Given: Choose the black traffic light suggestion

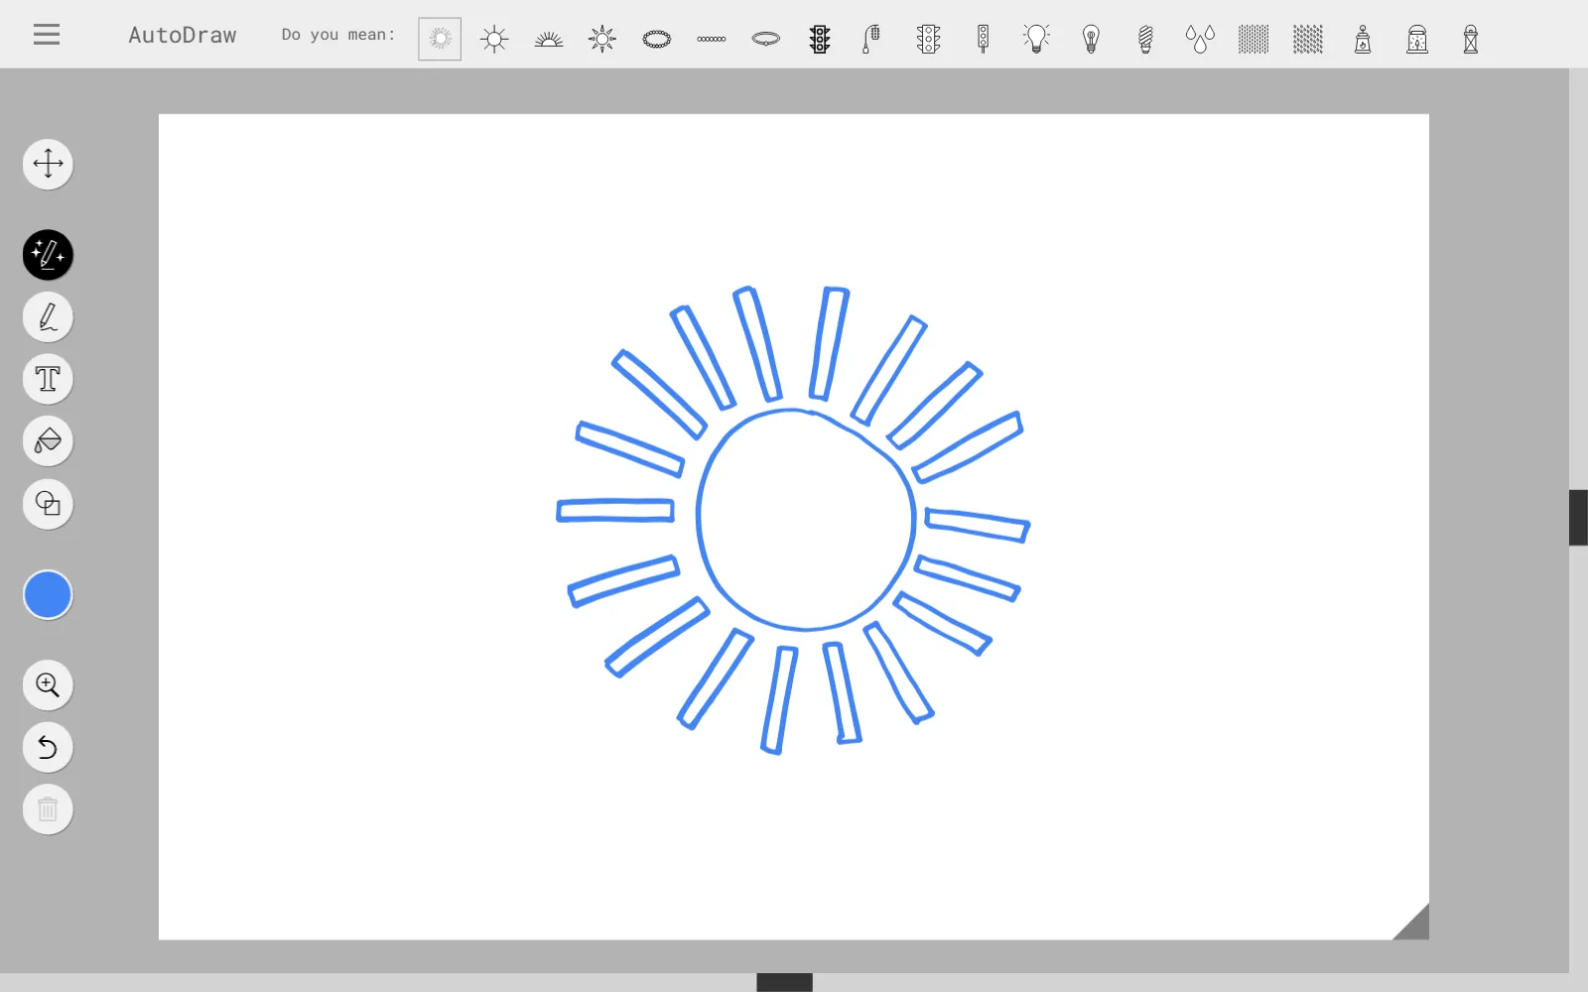Looking at the screenshot, I should (820, 39).
